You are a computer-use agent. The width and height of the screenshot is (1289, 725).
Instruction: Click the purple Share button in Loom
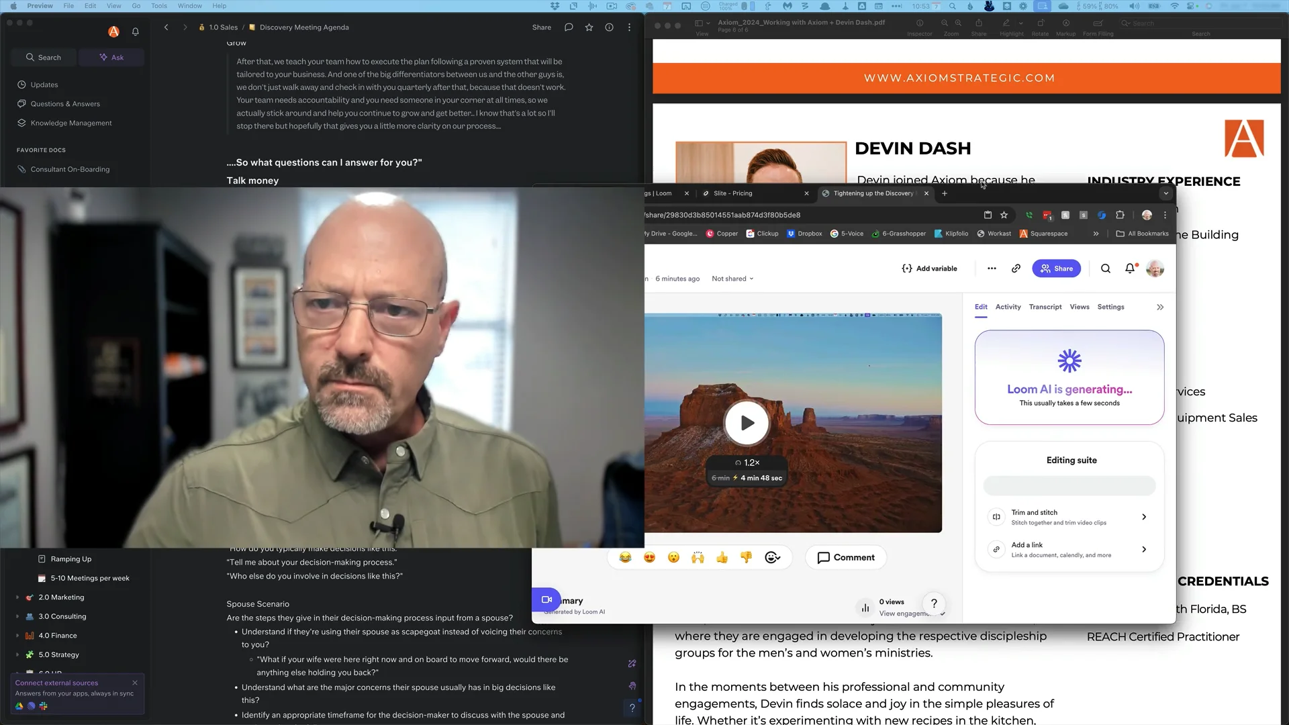pyautogui.click(x=1056, y=269)
